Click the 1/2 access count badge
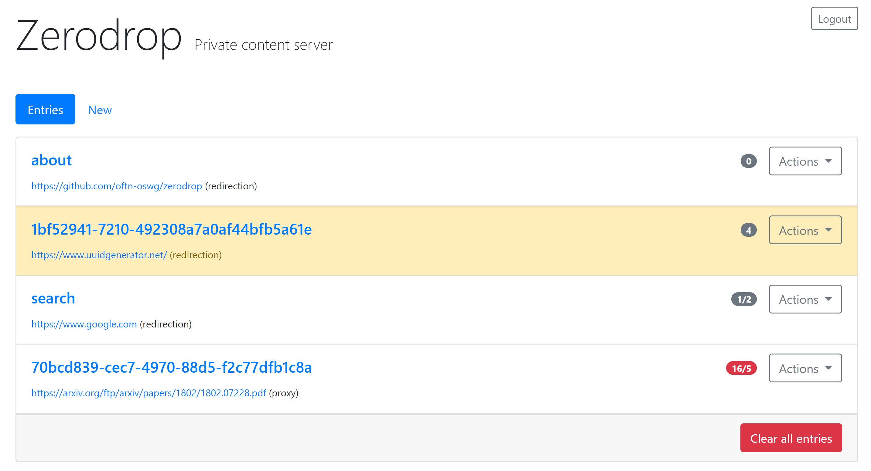Viewport: 871px width, 471px height. 743,299
